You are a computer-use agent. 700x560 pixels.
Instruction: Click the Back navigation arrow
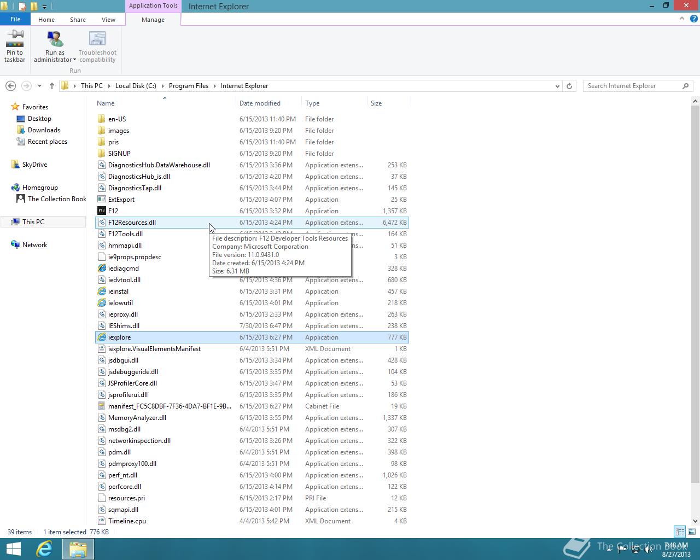pyautogui.click(x=10, y=86)
